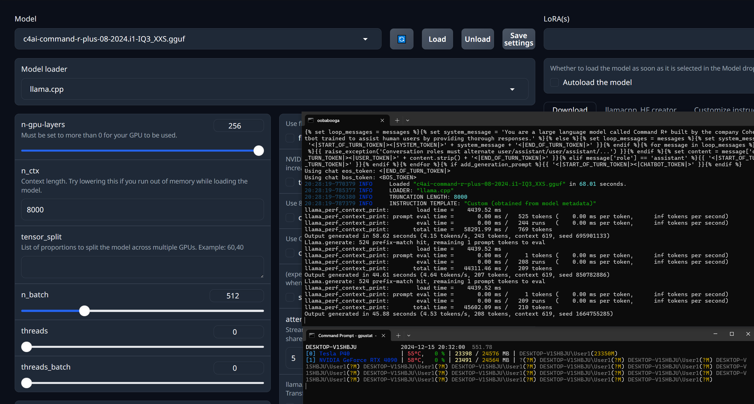Click the partially hidden number field showing 5

[294, 358]
